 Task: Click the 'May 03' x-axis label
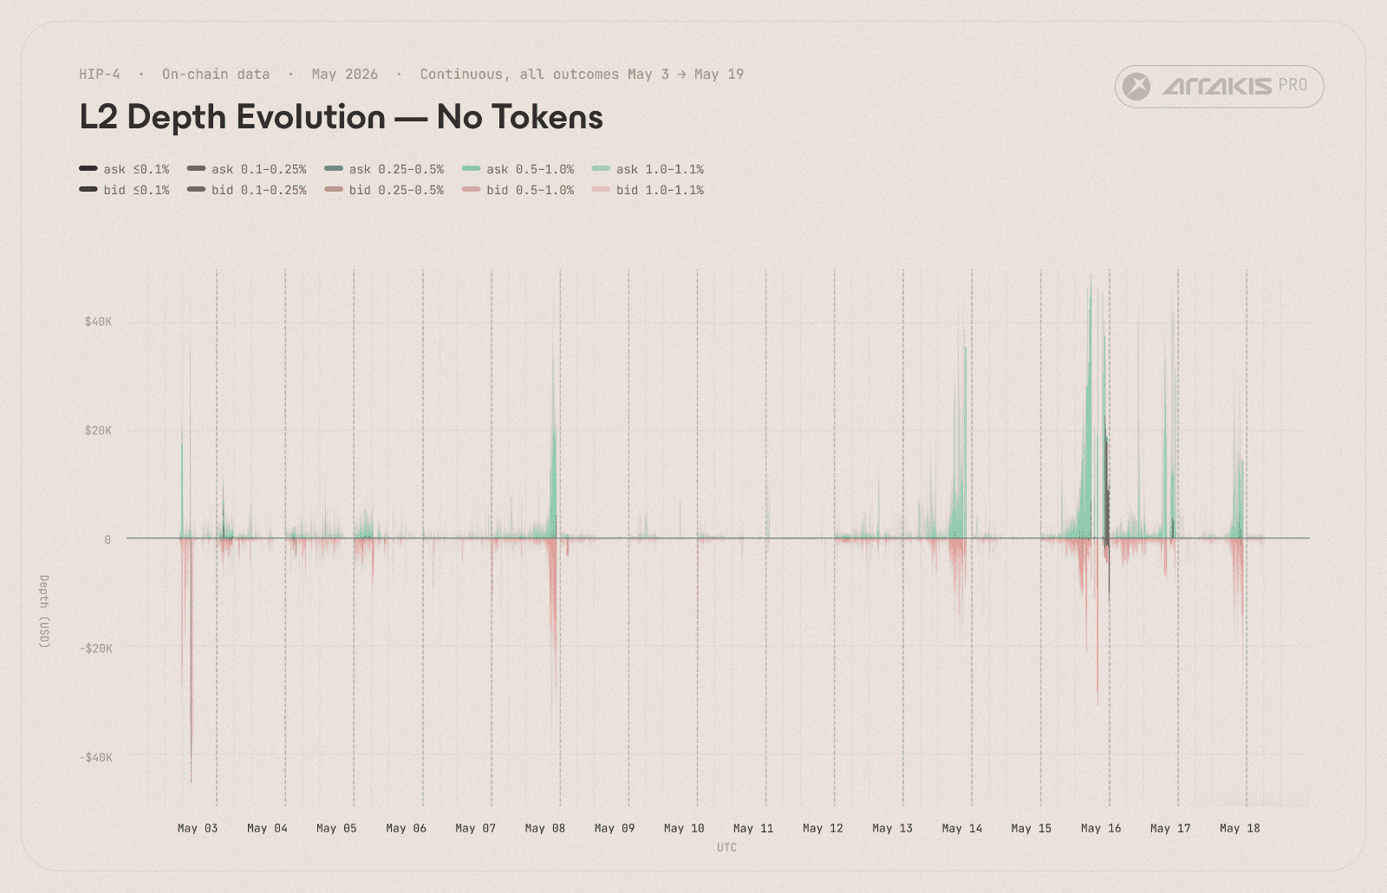tap(198, 828)
